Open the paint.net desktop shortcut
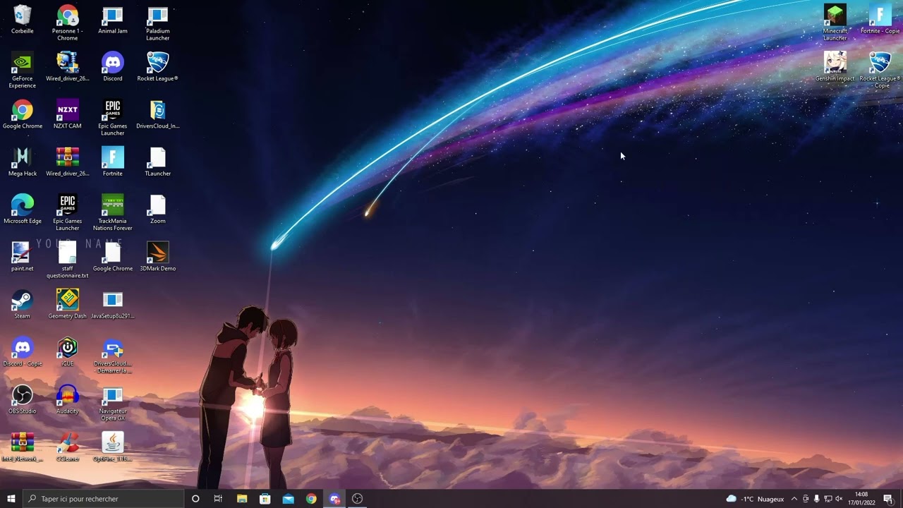Screen dimensions: 903x508 tap(22, 257)
